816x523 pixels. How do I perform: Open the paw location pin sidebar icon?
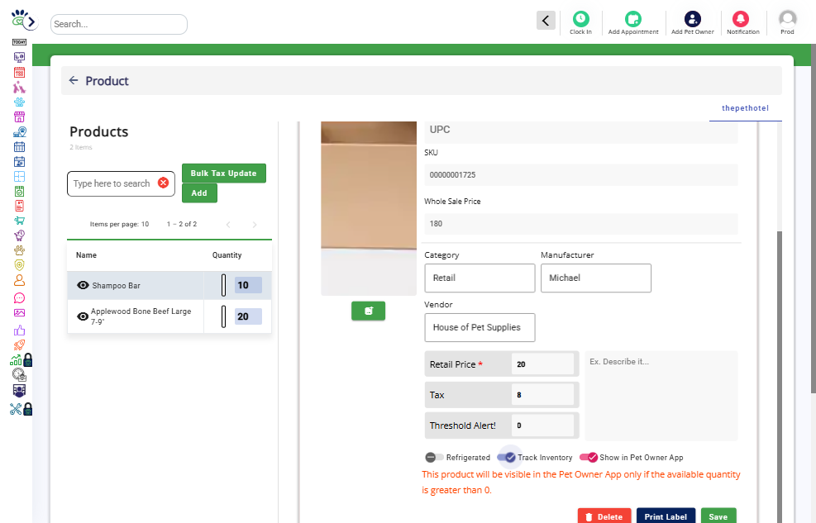pos(19,132)
